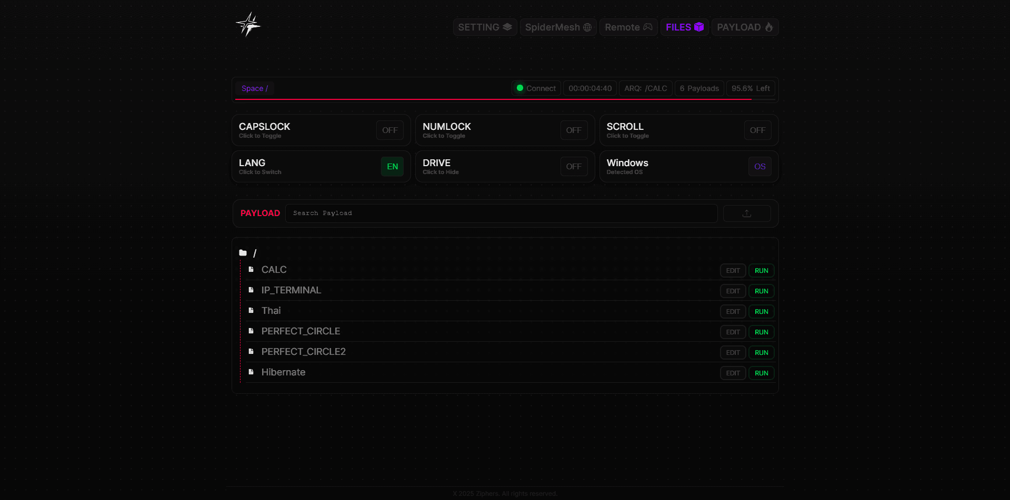Click the star logo icon
The width and height of the screenshot is (1010, 500).
coord(248,25)
